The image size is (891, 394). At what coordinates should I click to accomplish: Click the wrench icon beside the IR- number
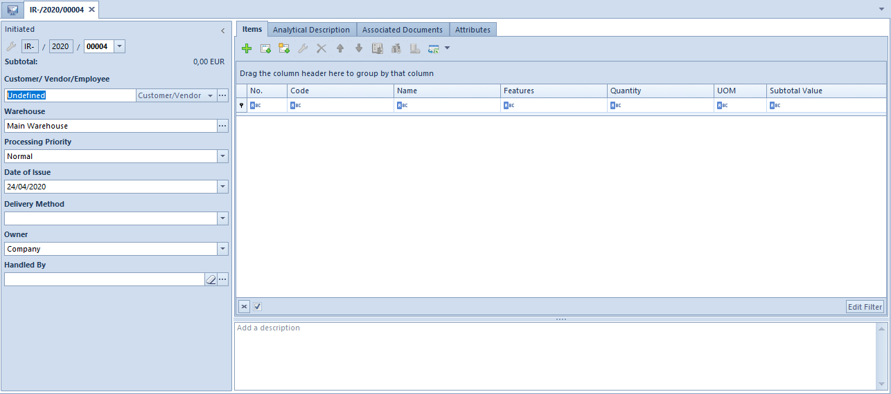click(x=11, y=46)
